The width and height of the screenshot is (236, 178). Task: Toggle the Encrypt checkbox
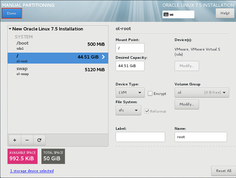click(150, 94)
